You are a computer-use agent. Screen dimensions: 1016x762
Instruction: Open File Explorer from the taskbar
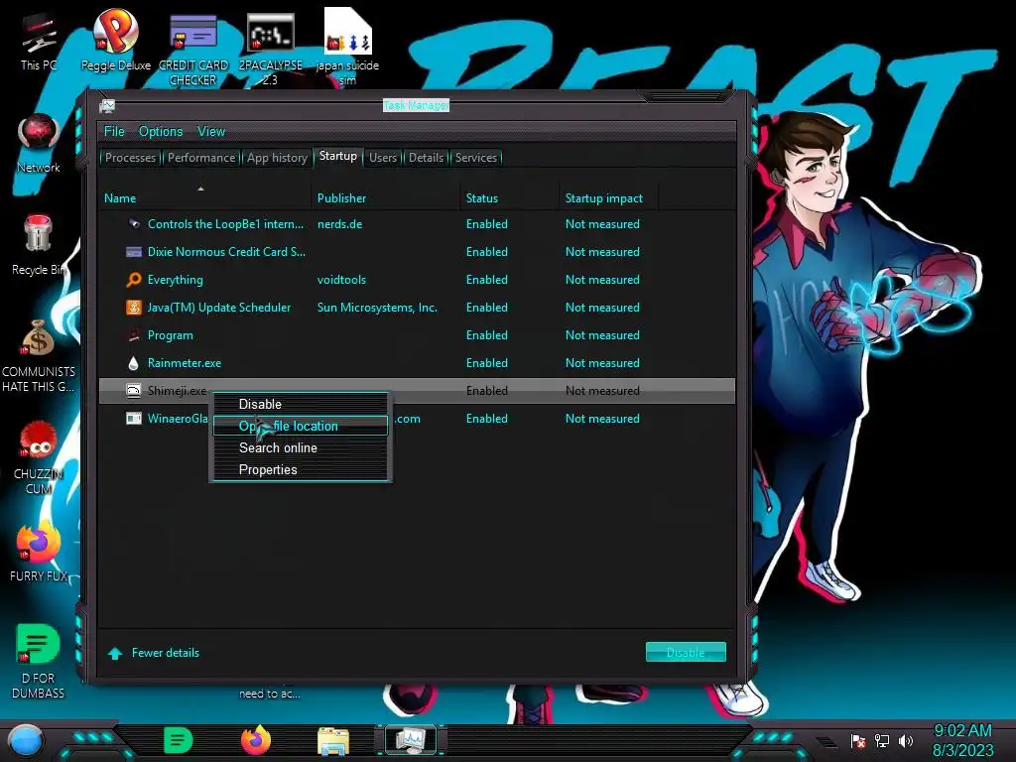(x=333, y=740)
